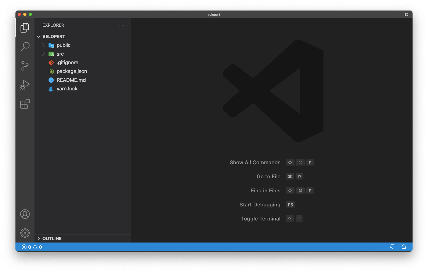
Task: Click the public folder icon
Action: (x=51, y=45)
